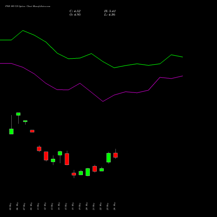The image size is (217, 217).
Task: Select the '15 May' date axis label
Action: (66, 206)
